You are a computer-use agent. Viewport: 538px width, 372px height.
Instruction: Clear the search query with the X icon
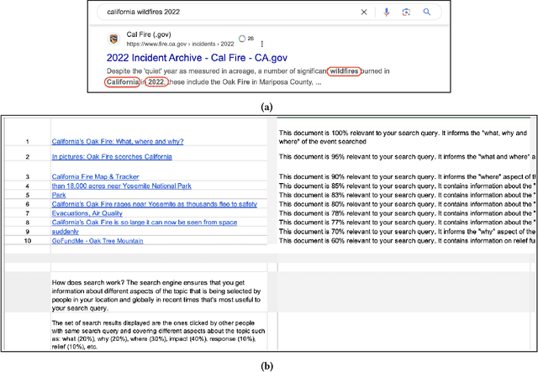click(x=363, y=13)
